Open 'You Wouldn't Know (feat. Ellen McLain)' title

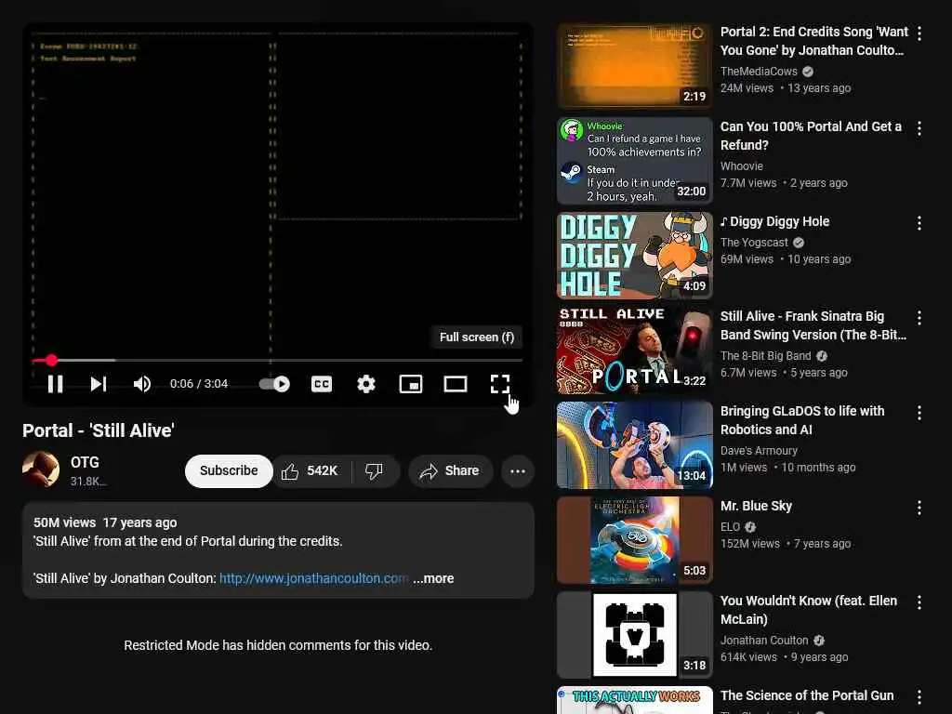click(809, 610)
